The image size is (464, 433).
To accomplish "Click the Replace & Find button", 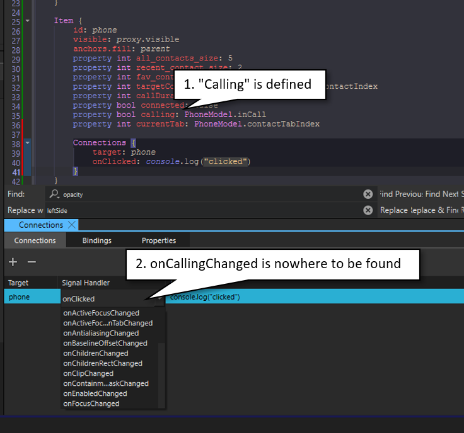I will 434,210.
